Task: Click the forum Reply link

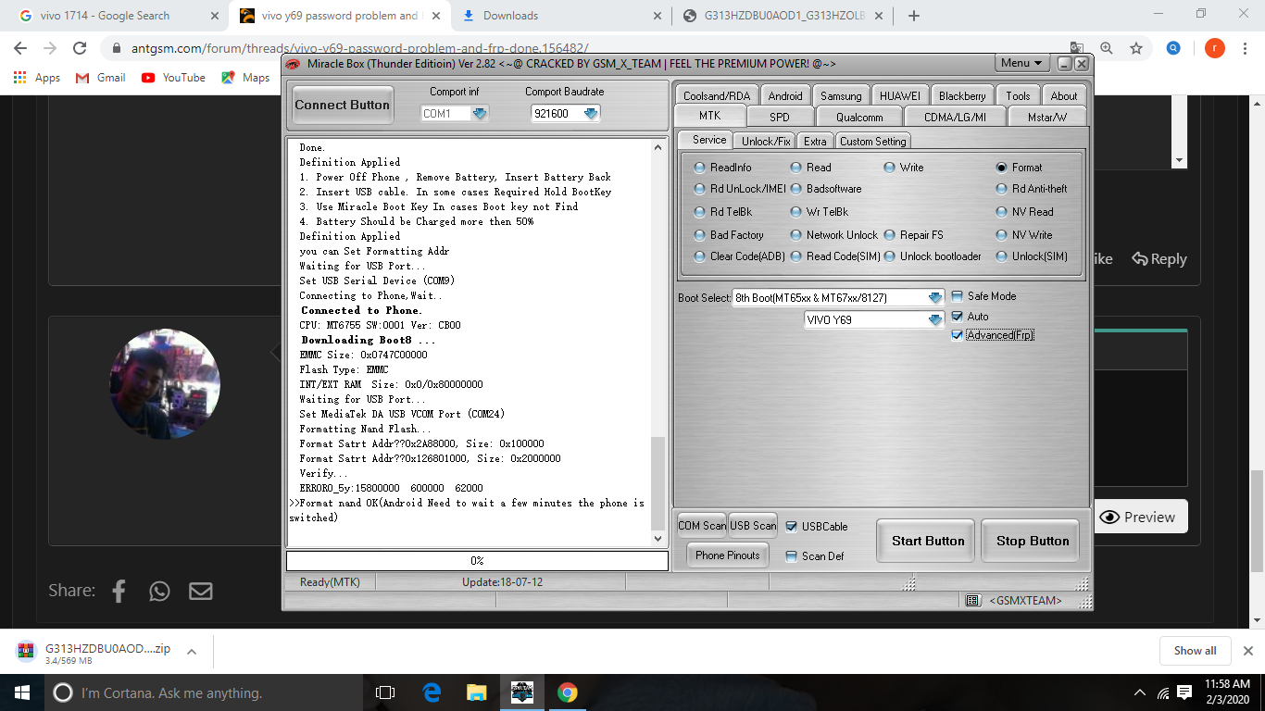Action: click(x=1159, y=259)
